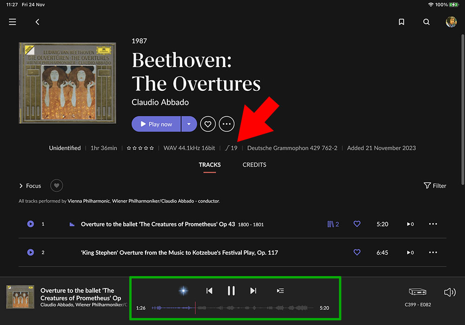Toggle the heart filter next to Focus
The width and height of the screenshot is (465, 325).
tap(57, 186)
